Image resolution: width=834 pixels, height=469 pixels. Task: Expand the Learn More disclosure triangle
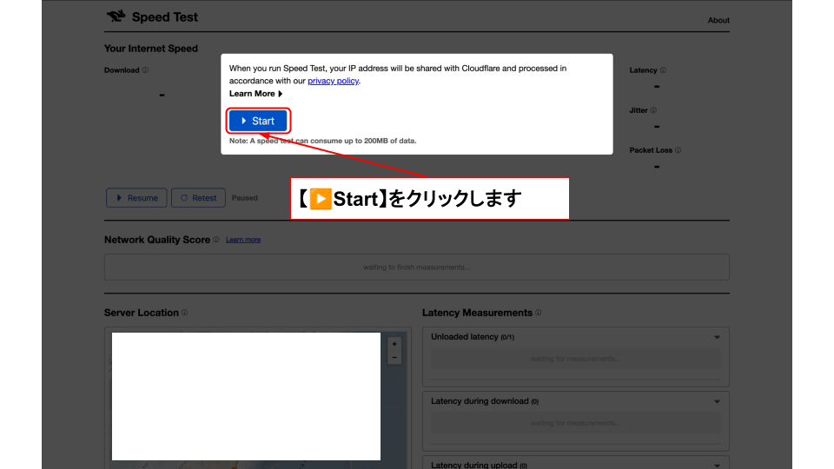pos(280,94)
